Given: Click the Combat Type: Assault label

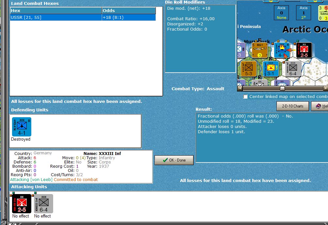Looking at the screenshot, I should click(x=198, y=89).
